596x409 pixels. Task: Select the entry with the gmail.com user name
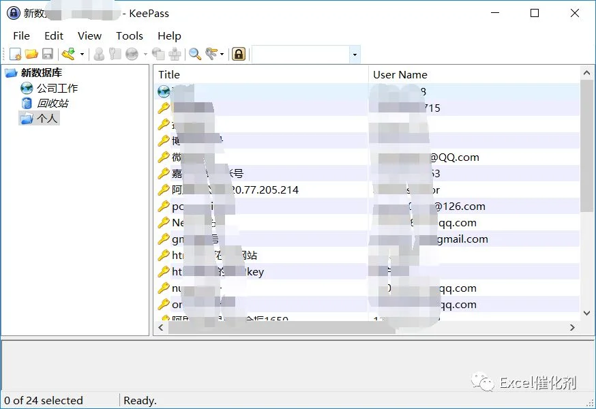coord(367,239)
